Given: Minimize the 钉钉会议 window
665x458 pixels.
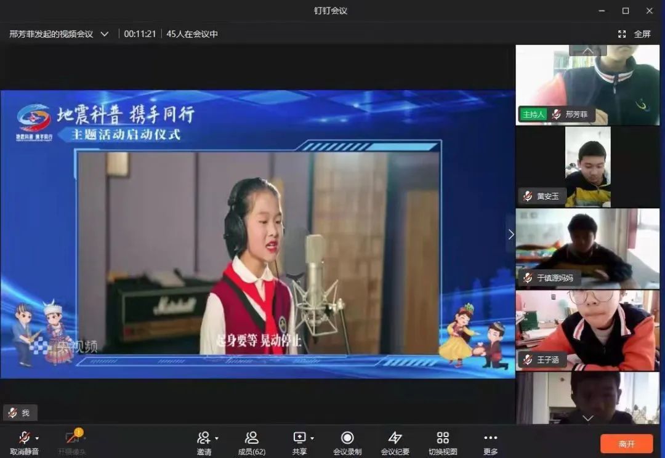Looking at the screenshot, I should [x=602, y=11].
